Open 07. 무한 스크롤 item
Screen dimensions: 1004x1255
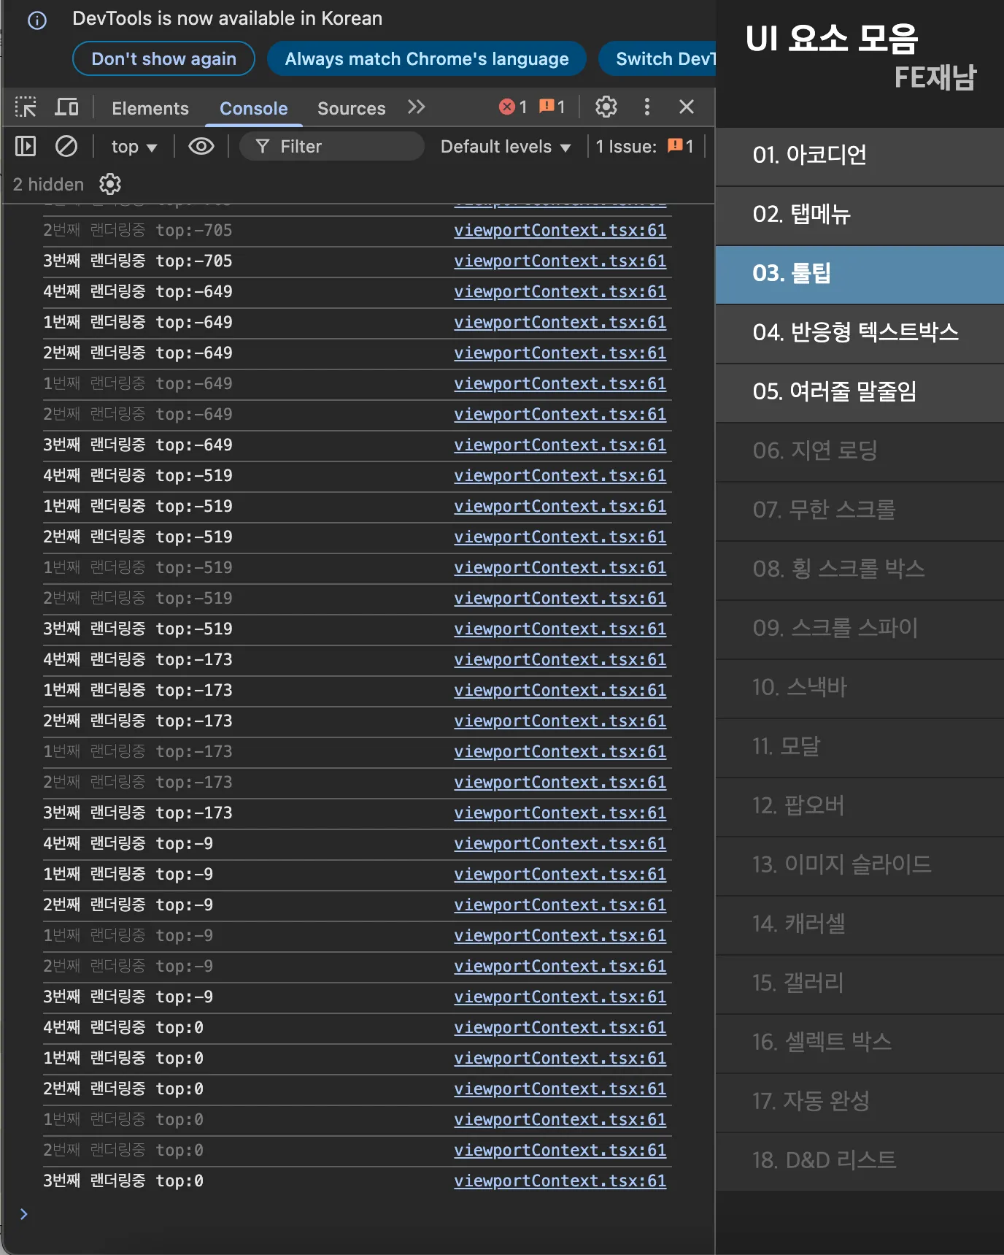[x=860, y=510]
